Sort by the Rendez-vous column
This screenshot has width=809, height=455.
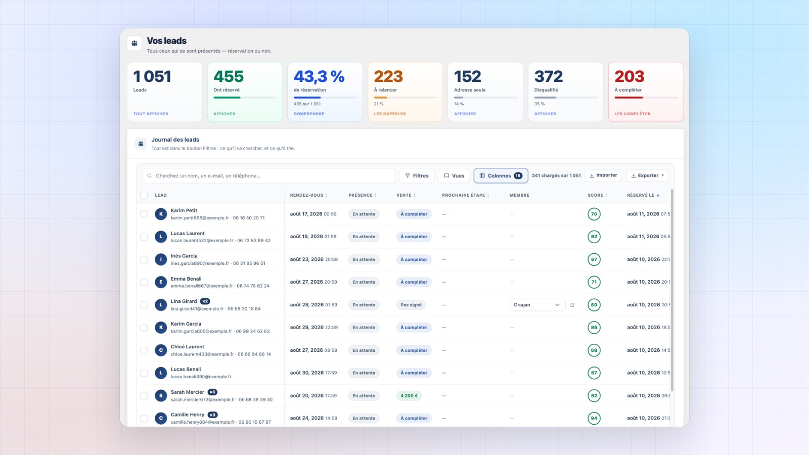tap(308, 195)
